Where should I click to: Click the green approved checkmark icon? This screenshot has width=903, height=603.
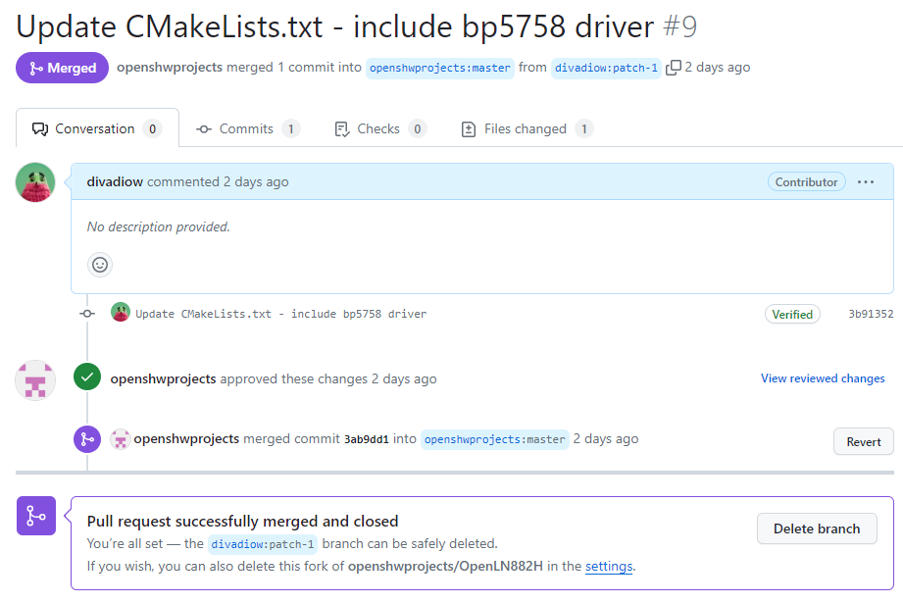click(87, 377)
